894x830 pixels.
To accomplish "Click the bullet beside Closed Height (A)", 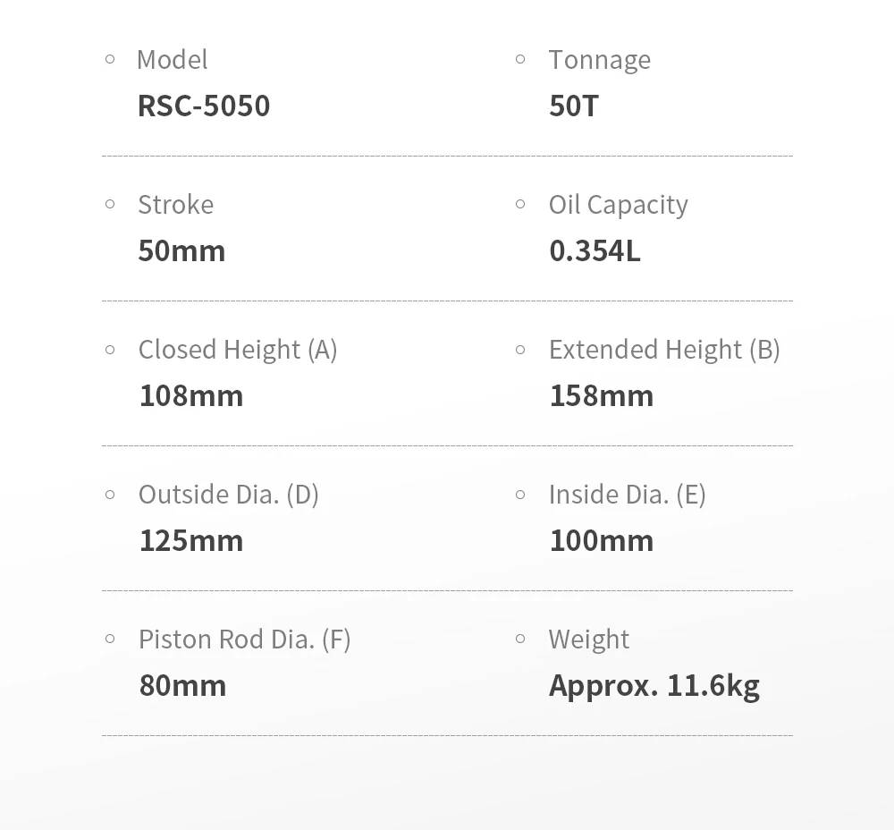I will click(x=110, y=349).
